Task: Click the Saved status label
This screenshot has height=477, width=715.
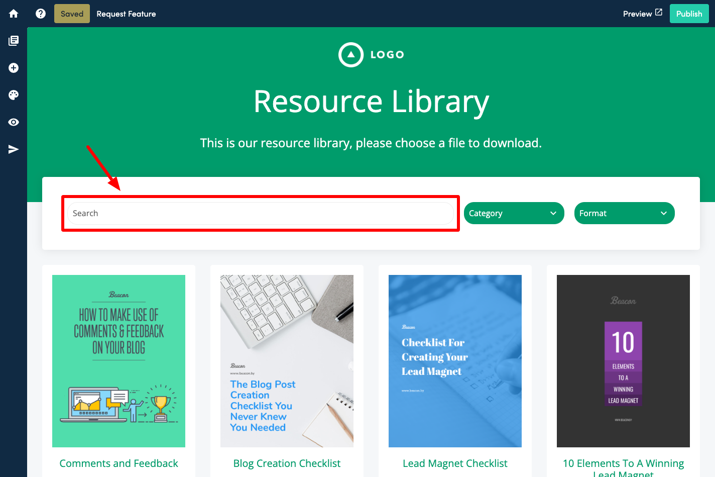Action: 71,14
